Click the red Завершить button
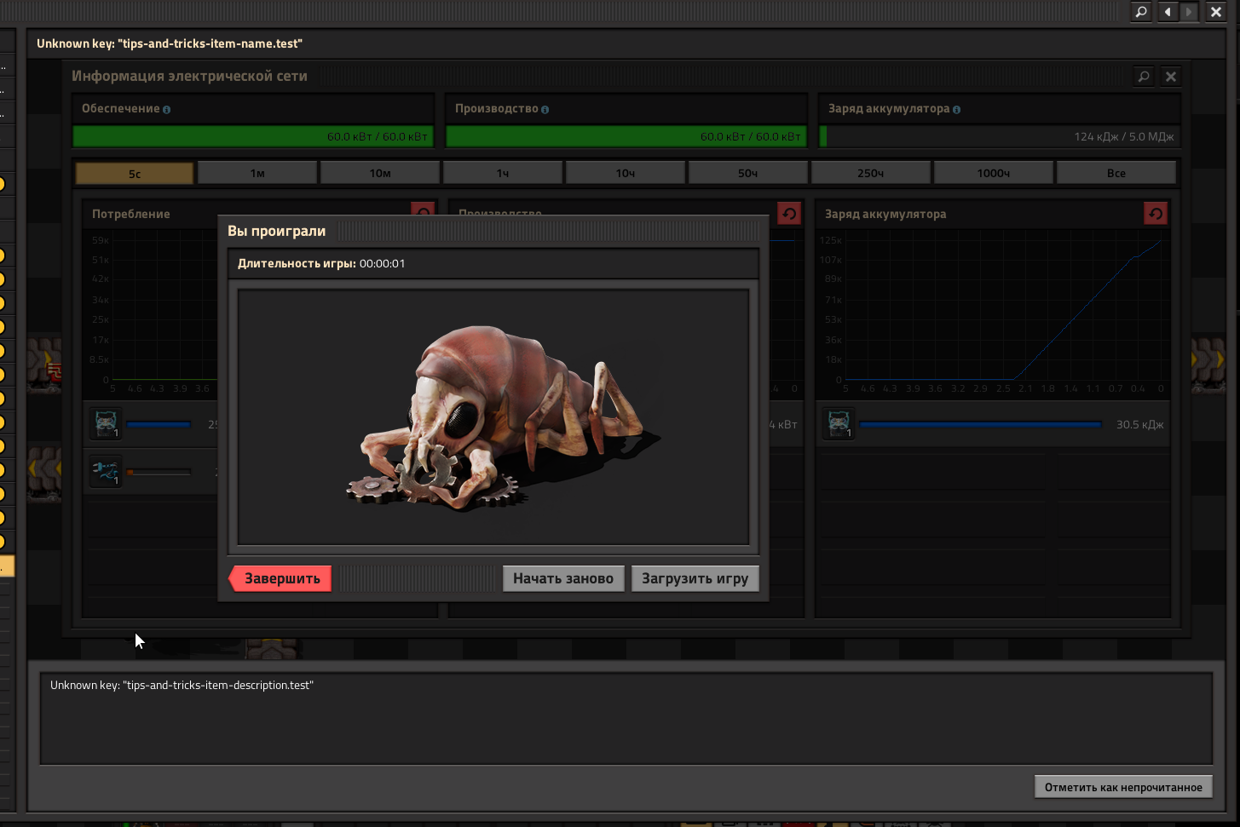The width and height of the screenshot is (1240, 827). click(280, 578)
